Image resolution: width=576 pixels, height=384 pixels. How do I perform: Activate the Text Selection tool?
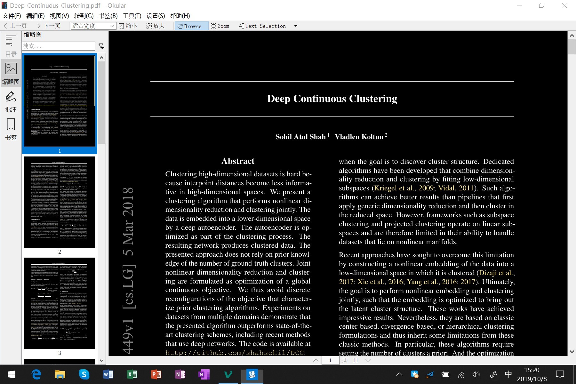pyautogui.click(x=262, y=26)
